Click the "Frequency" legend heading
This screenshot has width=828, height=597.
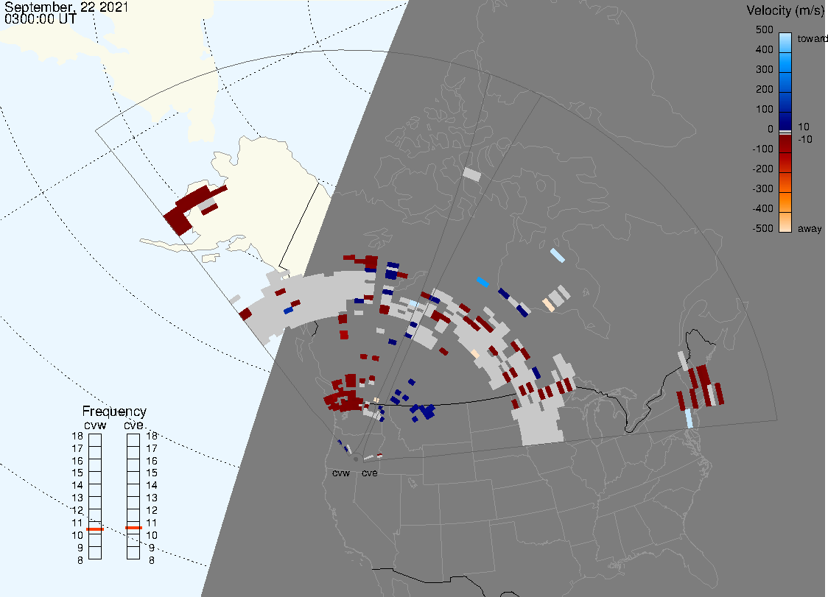[114, 411]
